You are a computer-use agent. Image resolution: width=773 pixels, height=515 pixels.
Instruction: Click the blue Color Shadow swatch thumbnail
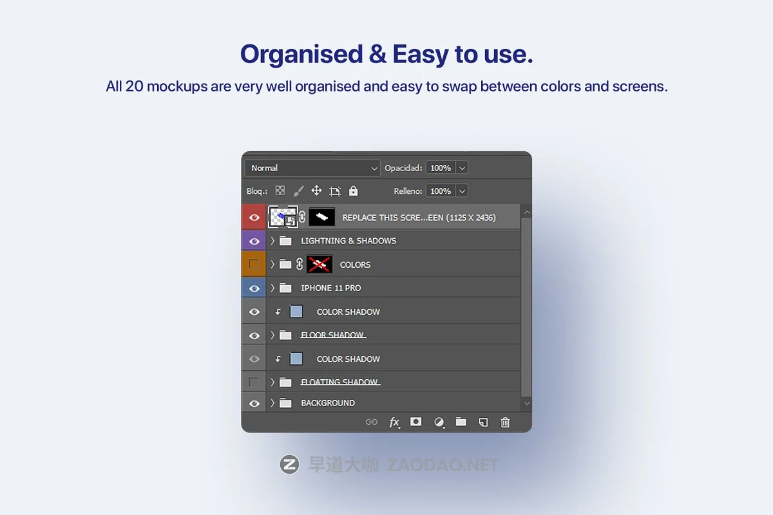click(x=296, y=312)
